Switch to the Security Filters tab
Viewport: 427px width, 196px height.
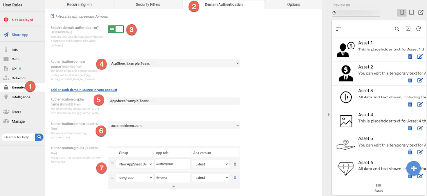click(148, 5)
